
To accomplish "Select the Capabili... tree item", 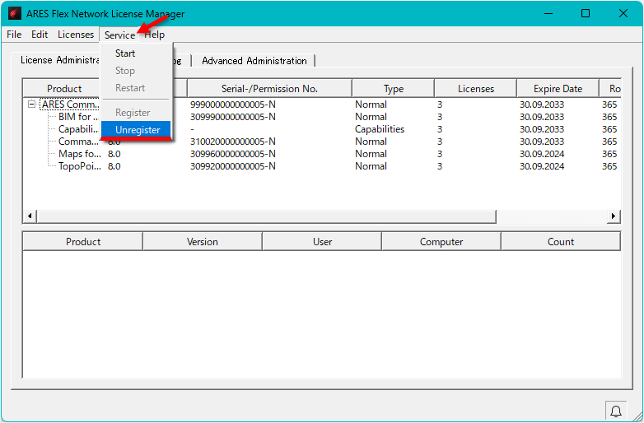I will pos(78,129).
